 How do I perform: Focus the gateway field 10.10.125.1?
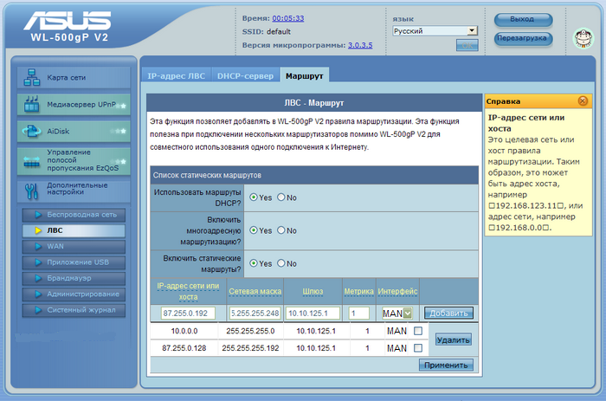click(x=313, y=314)
